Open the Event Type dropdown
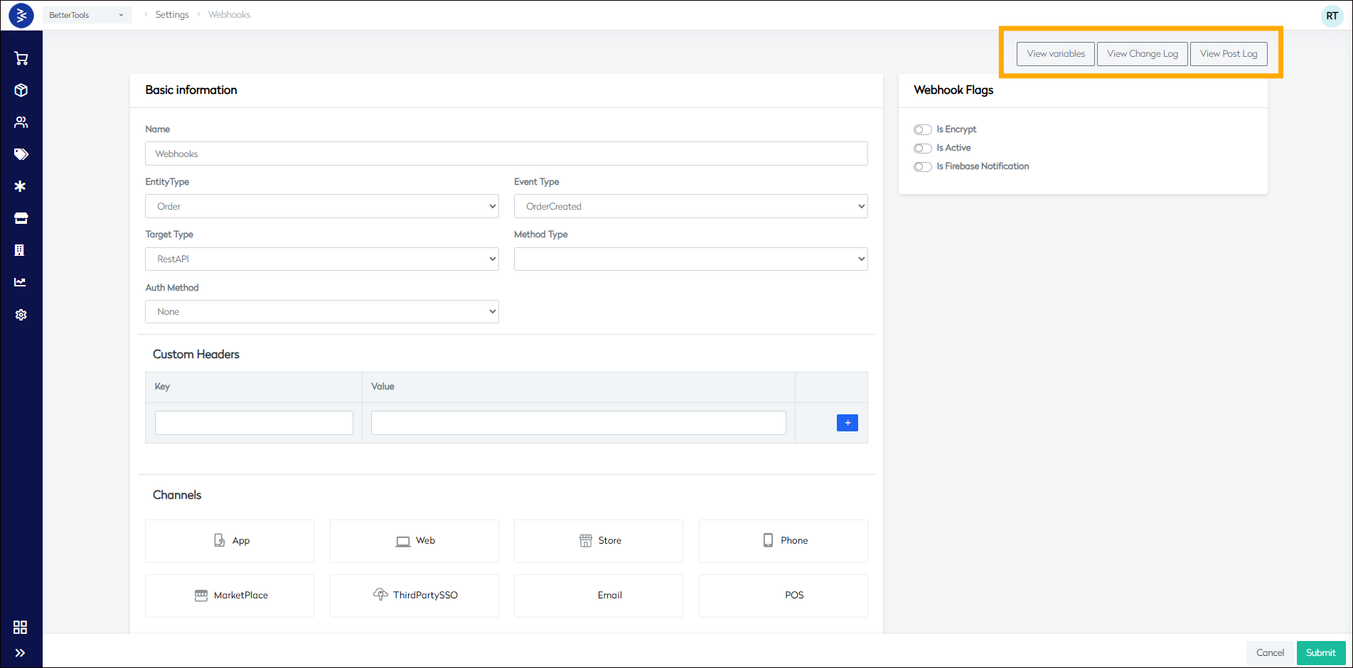The image size is (1353, 668). (690, 206)
